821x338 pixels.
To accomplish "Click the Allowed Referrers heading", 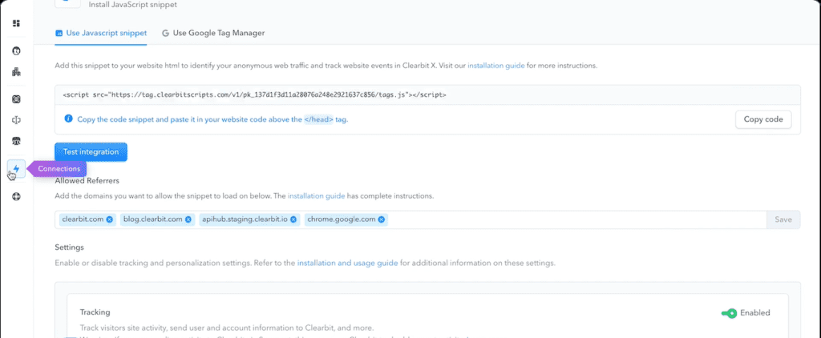I will coord(87,180).
